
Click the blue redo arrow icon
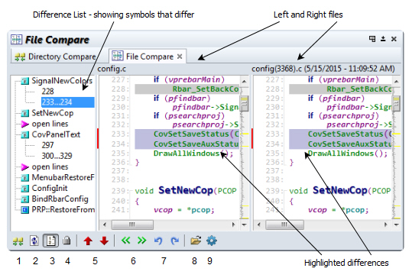175,241
